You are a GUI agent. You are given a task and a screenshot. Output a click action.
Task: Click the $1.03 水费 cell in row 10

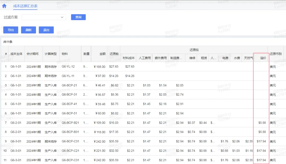coord(236,151)
